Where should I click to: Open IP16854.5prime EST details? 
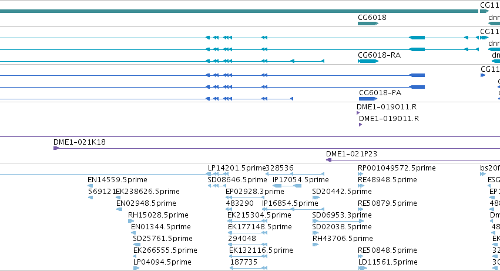pos(290,203)
